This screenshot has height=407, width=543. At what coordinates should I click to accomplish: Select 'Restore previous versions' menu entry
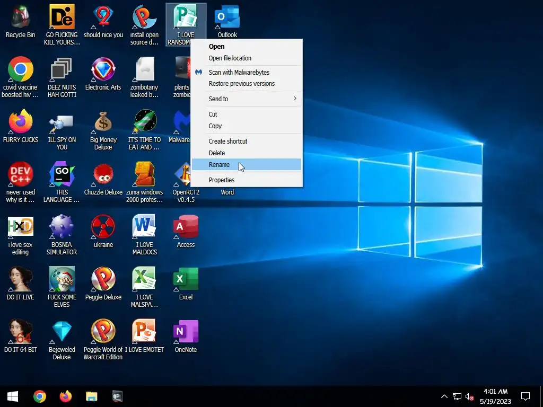point(247,84)
